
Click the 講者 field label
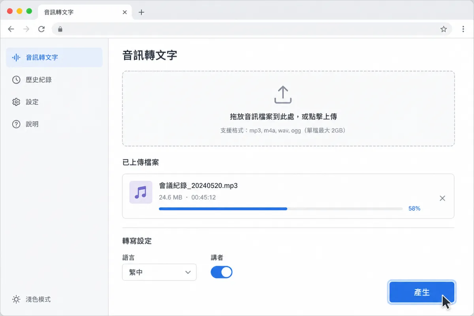click(x=217, y=258)
